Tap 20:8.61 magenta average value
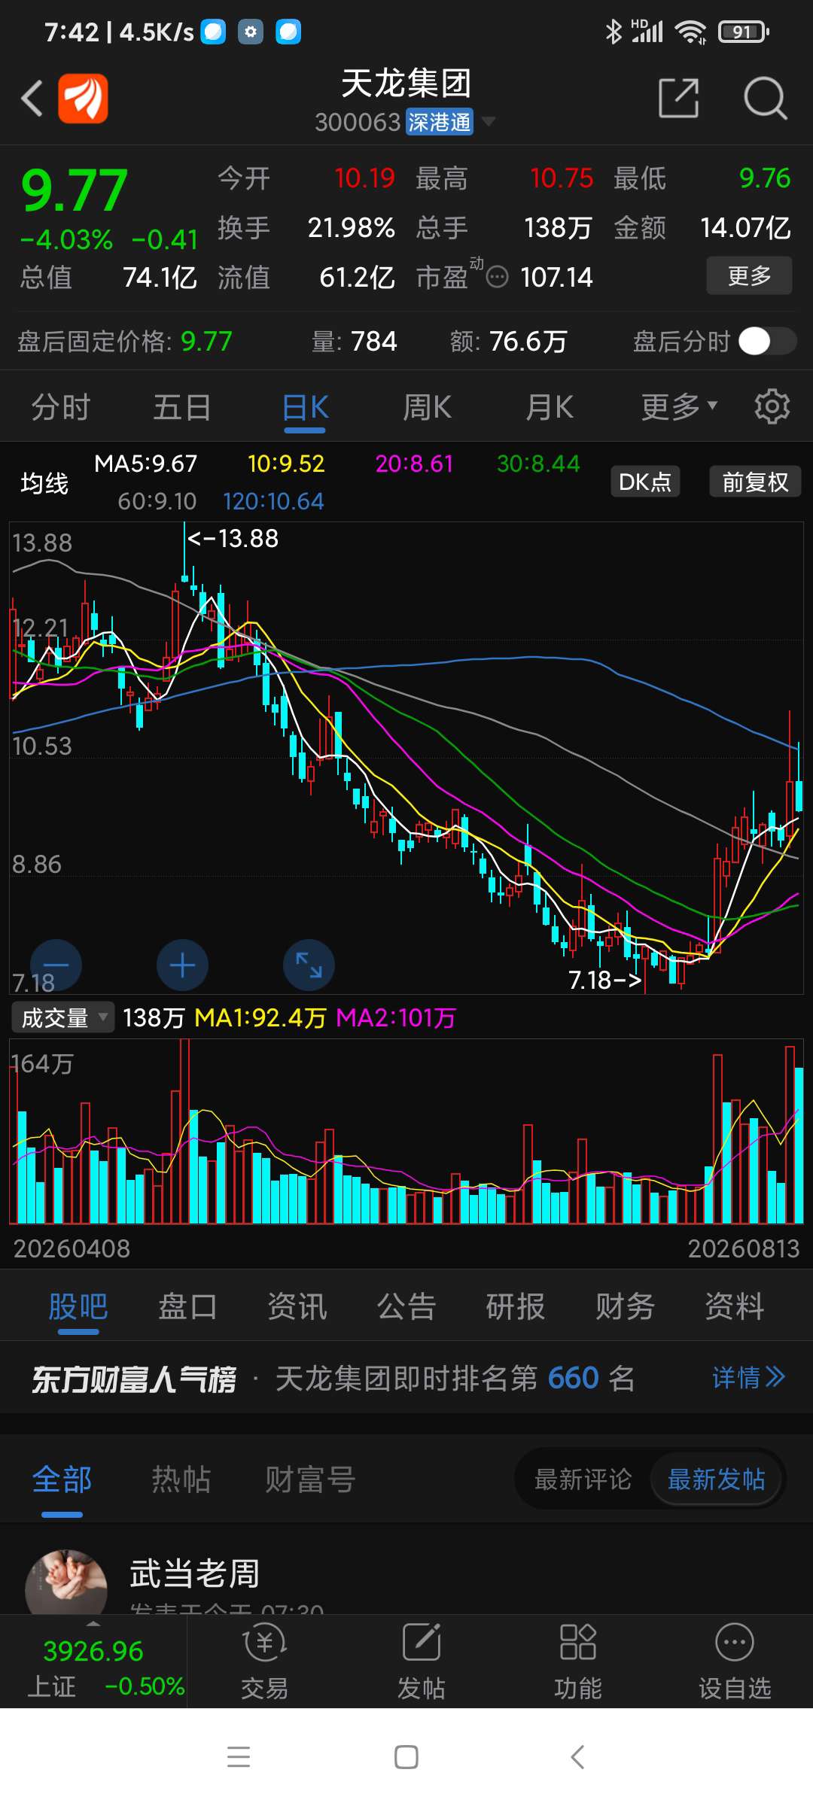This screenshot has height=1806, width=813. 415,464
